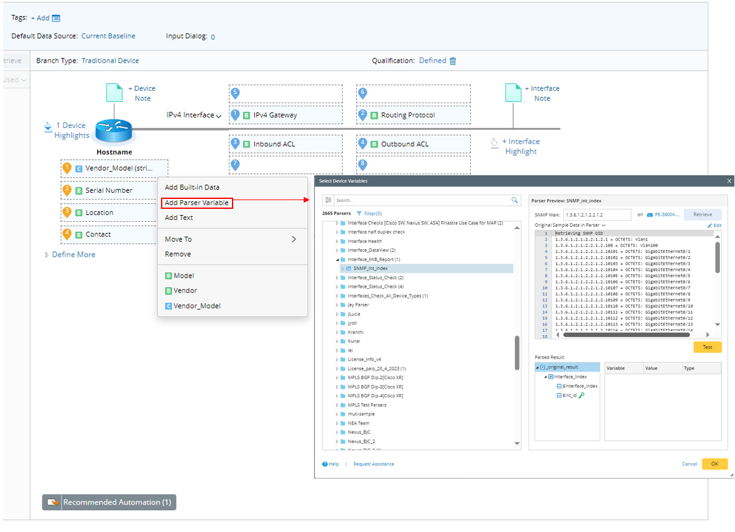This screenshot has width=735, height=532.
Task: Click the tags list icon beside Add
Action: pos(56,19)
